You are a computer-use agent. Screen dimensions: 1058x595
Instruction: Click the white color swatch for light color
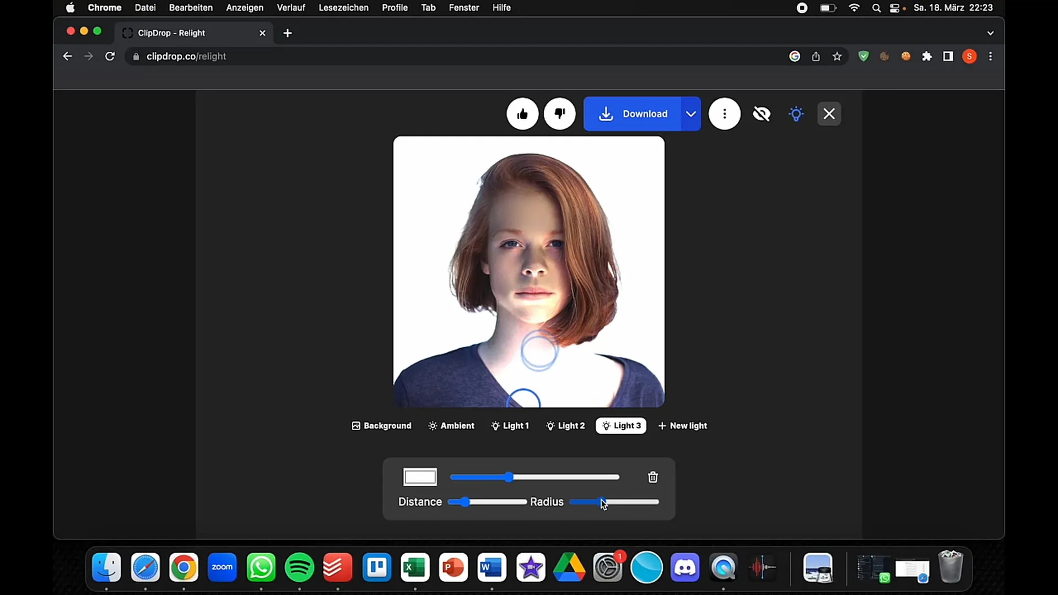tap(419, 477)
